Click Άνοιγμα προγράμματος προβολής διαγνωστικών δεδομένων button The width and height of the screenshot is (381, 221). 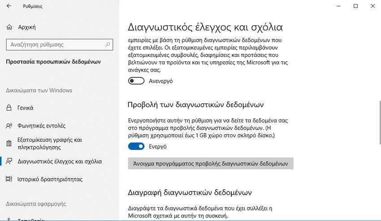coord(211,163)
